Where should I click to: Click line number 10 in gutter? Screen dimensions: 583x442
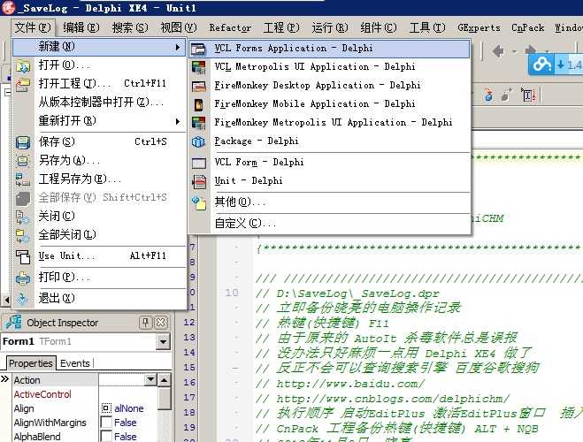(x=232, y=293)
